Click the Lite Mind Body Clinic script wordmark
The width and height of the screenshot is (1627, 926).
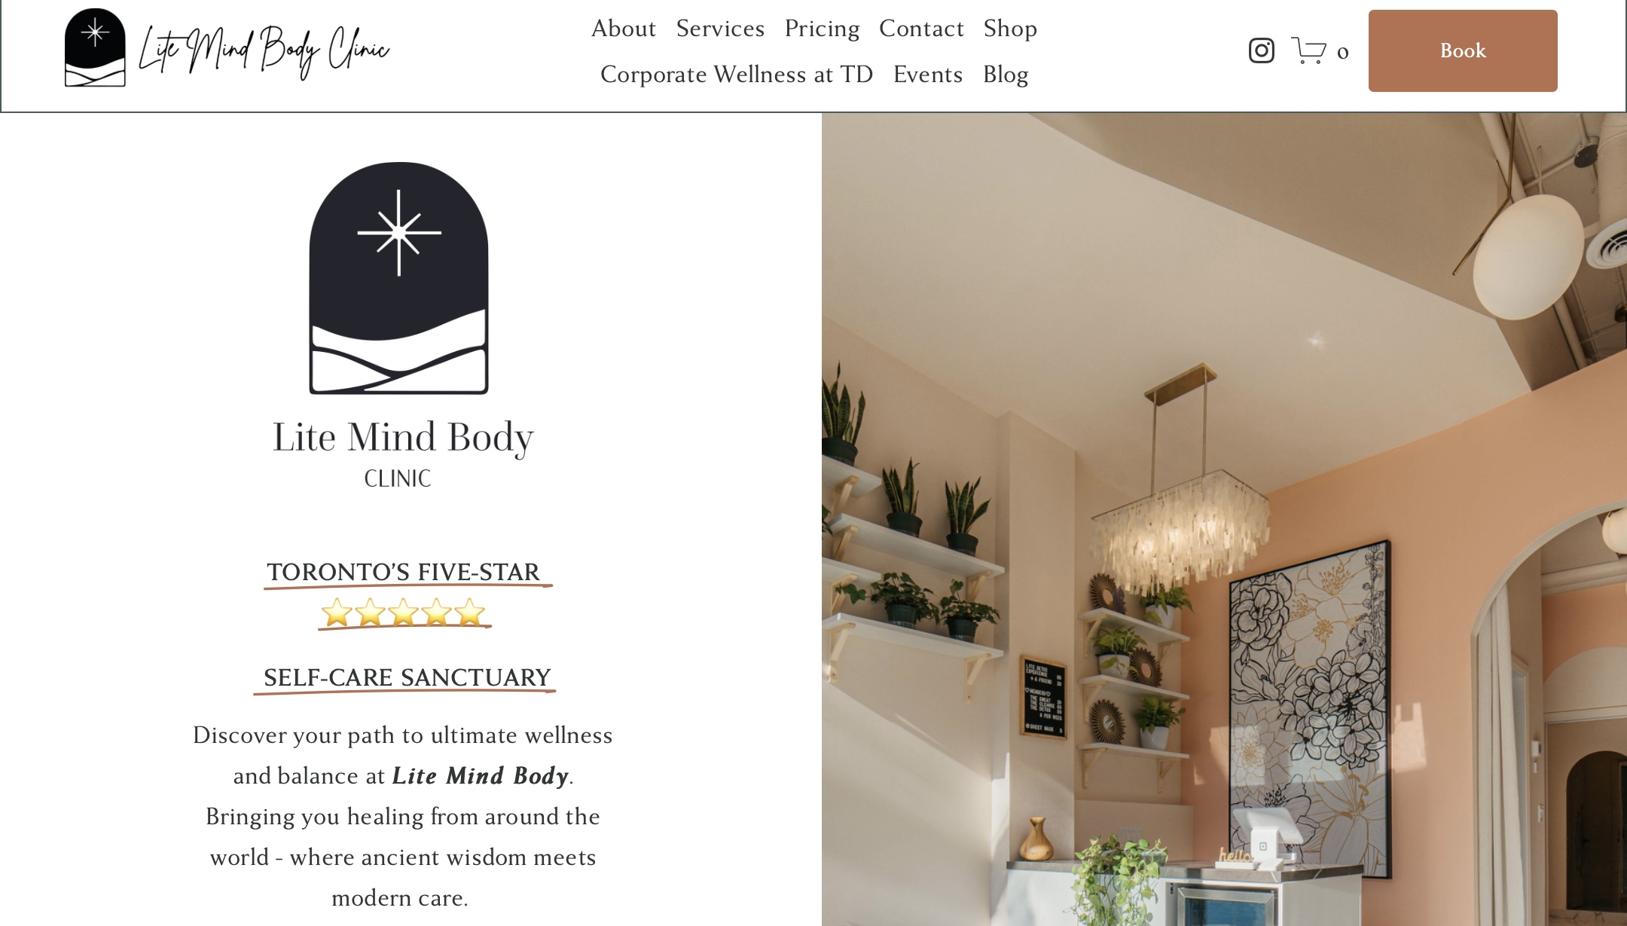pos(264,50)
